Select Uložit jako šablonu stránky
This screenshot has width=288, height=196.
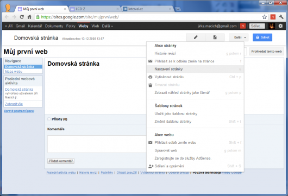point(195,114)
